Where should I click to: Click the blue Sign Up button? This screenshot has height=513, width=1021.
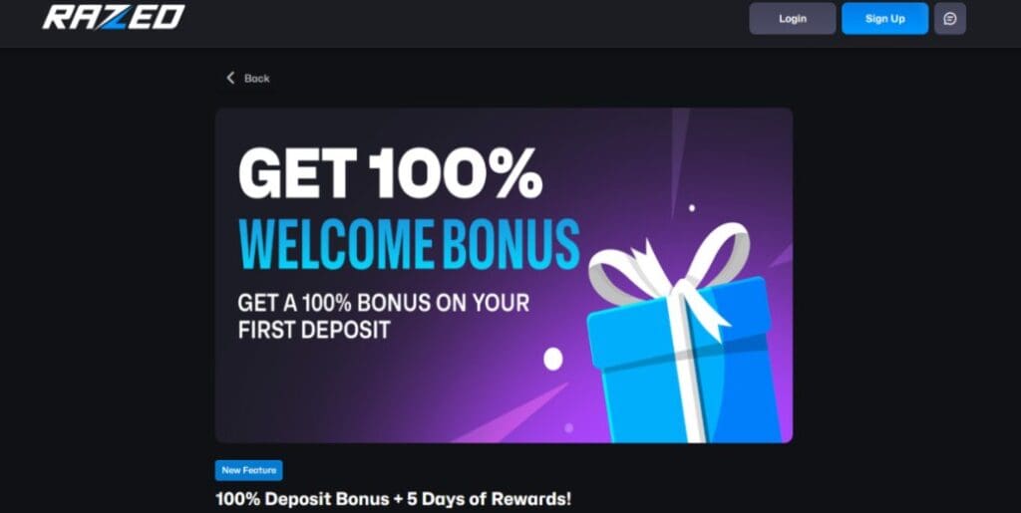(x=885, y=19)
